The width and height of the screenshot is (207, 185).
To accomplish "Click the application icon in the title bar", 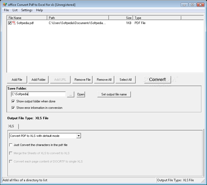I will pos(5,5).
